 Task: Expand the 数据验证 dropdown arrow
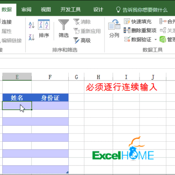tap(155, 39)
